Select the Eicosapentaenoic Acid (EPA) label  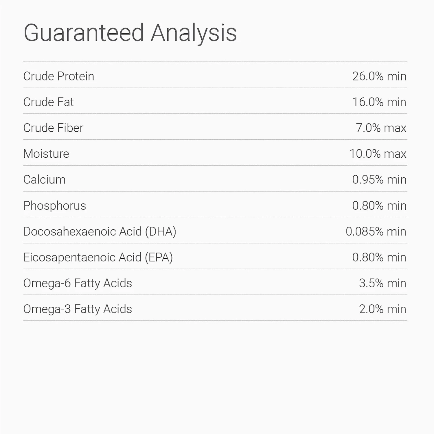click(98, 257)
